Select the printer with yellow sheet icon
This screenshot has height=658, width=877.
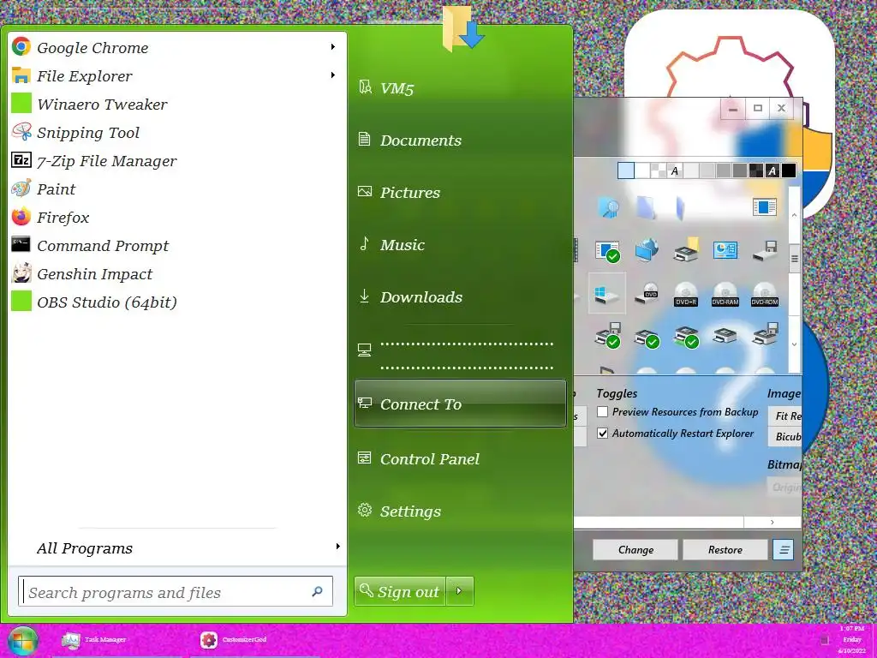click(x=686, y=250)
